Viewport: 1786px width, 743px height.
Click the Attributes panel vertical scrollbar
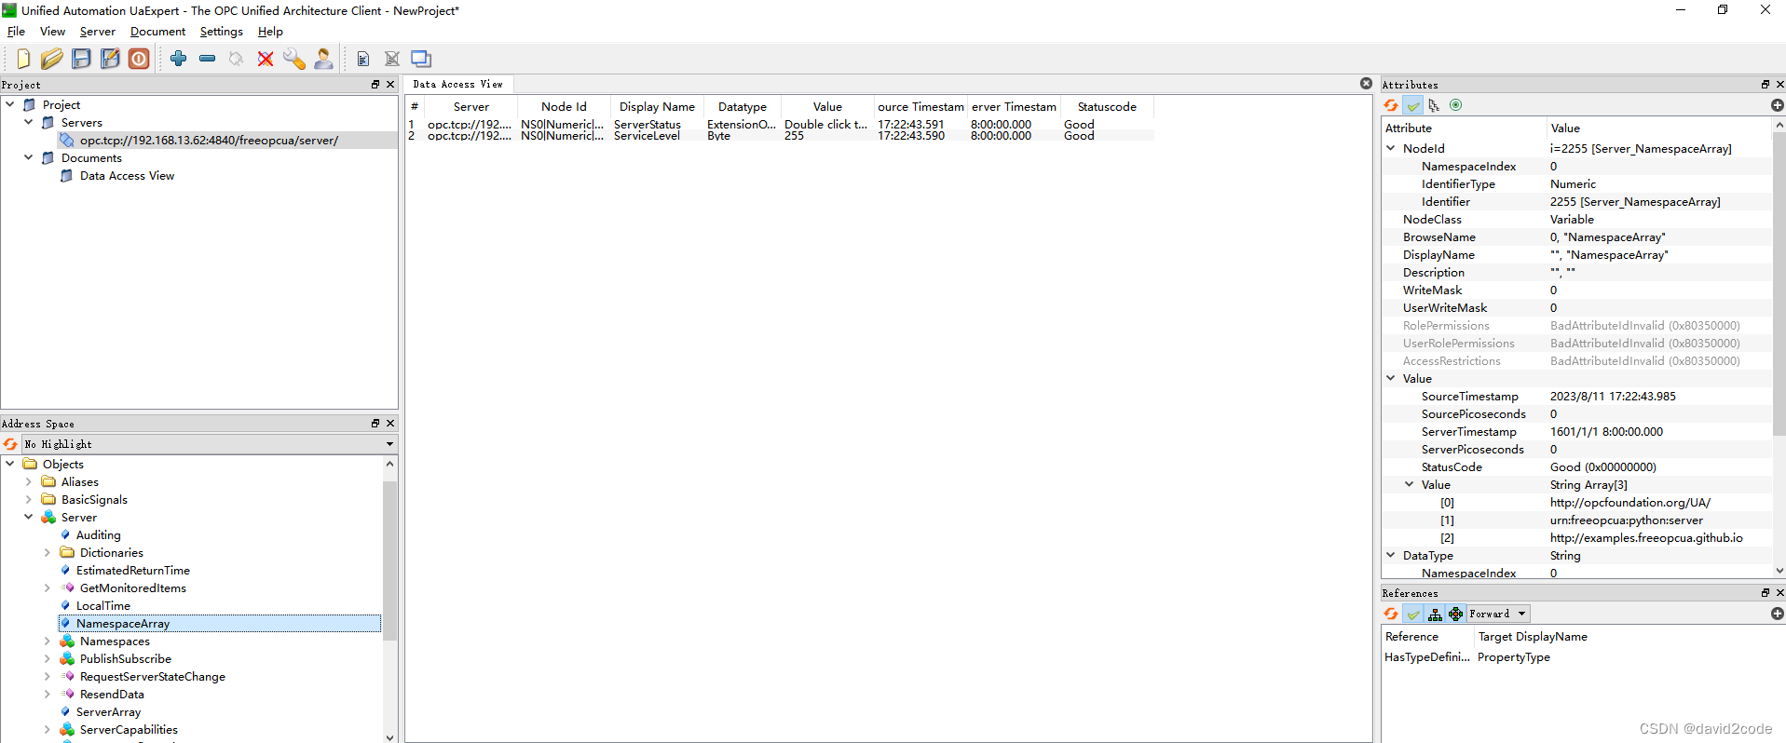click(x=1779, y=285)
